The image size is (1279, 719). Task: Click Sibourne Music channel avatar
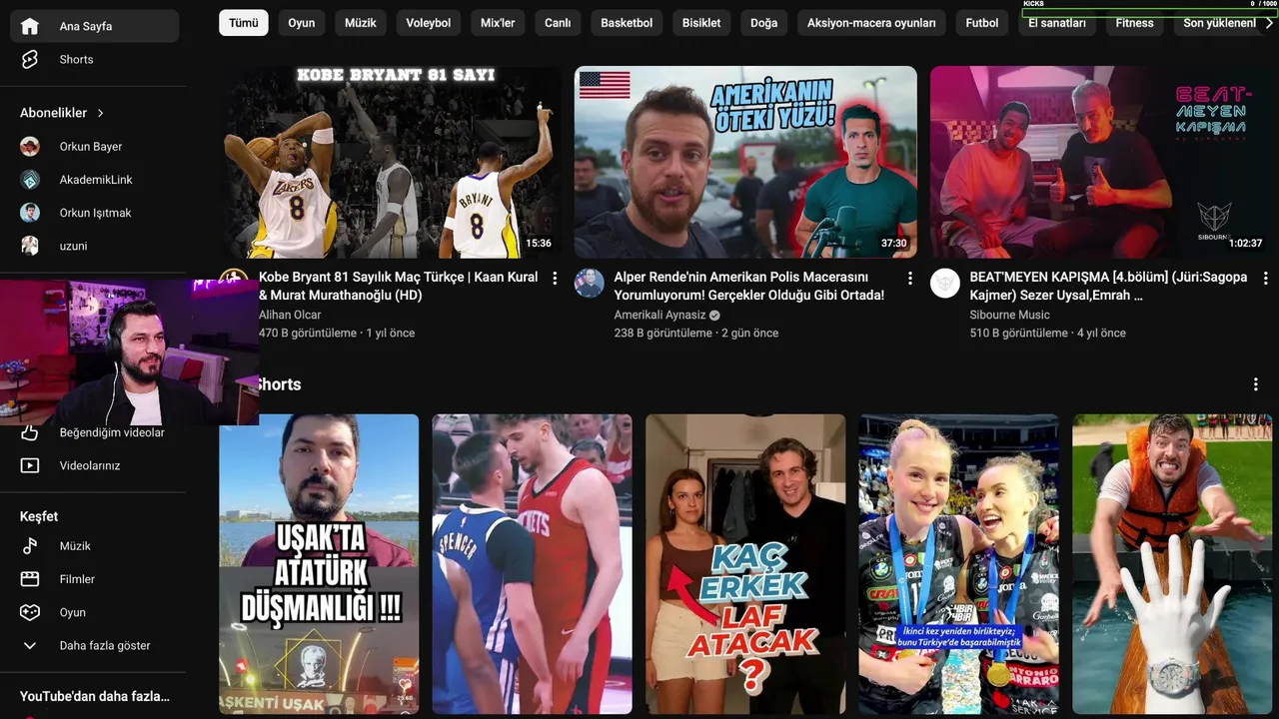(x=945, y=283)
